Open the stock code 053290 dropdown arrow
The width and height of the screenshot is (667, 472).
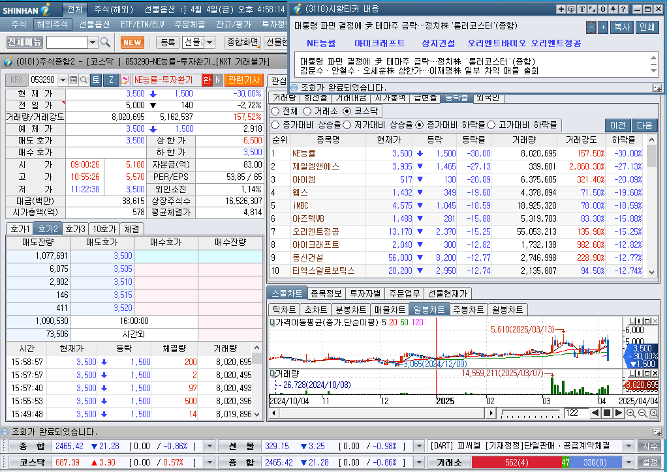click(x=63, y=80)
